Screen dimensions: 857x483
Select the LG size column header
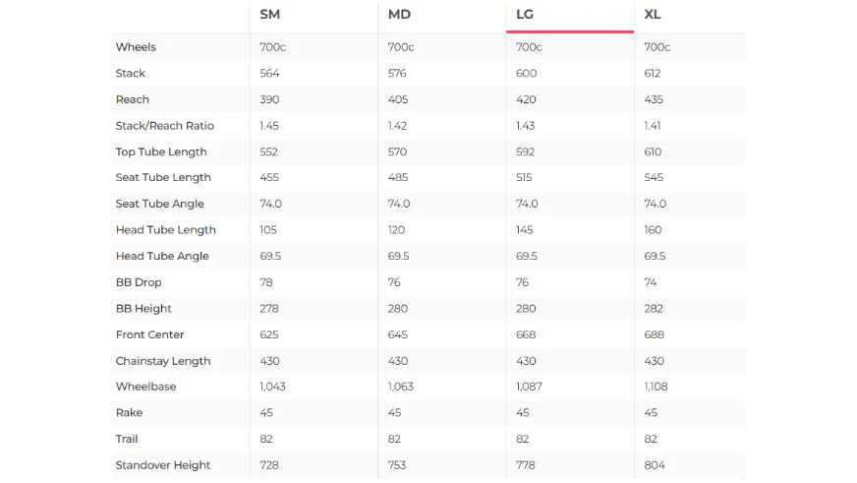(x=525, y=14)
